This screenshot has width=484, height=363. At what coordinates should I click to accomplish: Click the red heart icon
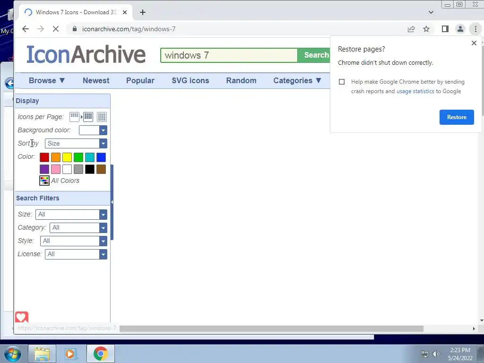click(x=22, y=317)
